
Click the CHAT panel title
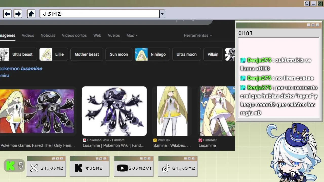point(246,33)
